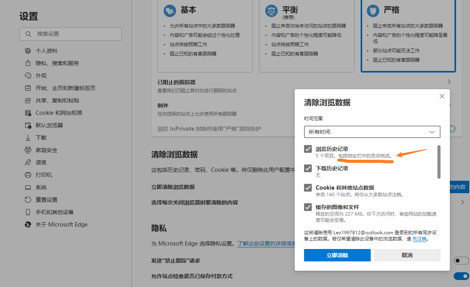Expand 选择每次关闭浏览器时要清除的内容 chevron
Screen dimensions: 470x287
click(462, 202)
